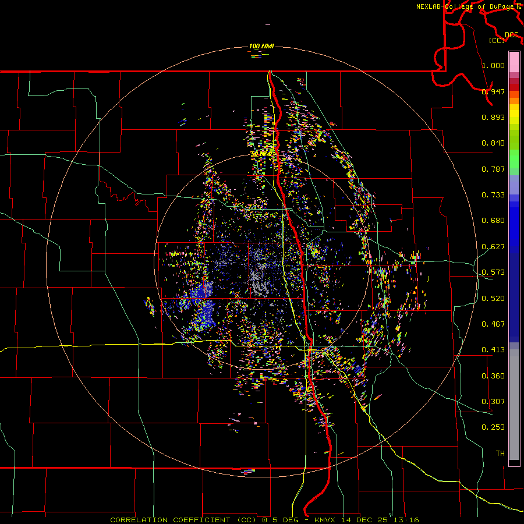Click the 13:16 timestamp

(x=405, y=520)
